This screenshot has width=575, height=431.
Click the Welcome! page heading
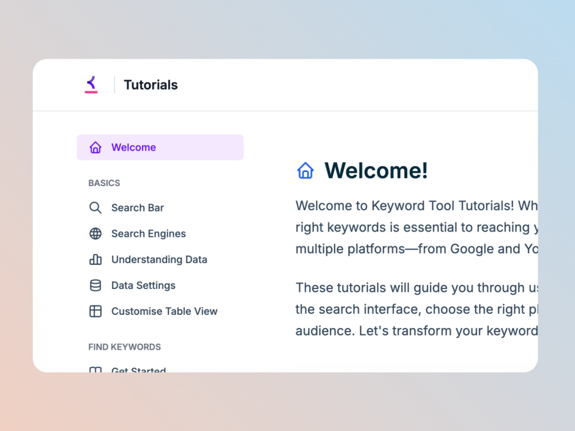[x=376, y=171]
